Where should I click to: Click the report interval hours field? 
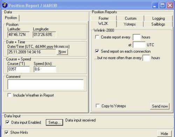[x=136, y=37]
